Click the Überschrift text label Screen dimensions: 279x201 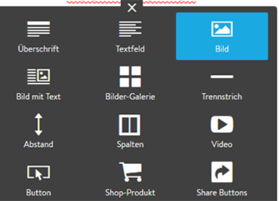point(38,49)
